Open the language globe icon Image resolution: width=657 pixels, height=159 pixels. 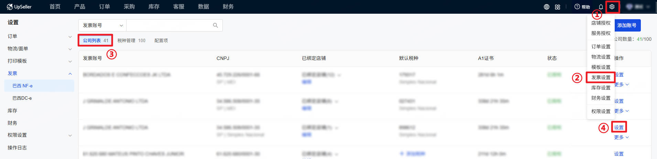coord(547,7)
